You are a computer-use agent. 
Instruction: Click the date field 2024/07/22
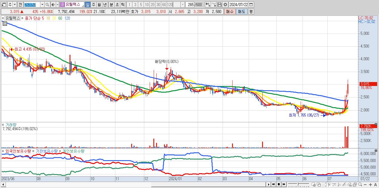click(239, 5)
